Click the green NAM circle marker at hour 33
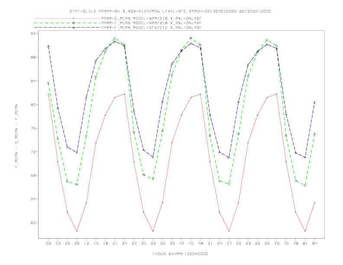This screenshot has height=265, width=343. pyautogui.click(x=153, y=179)
